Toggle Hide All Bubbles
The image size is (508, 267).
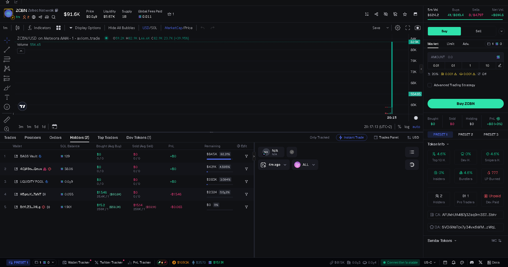(x=121, y=28)
